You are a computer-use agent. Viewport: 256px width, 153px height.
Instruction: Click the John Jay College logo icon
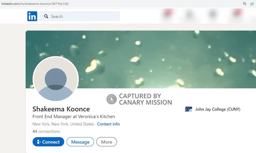pos(188,109)
